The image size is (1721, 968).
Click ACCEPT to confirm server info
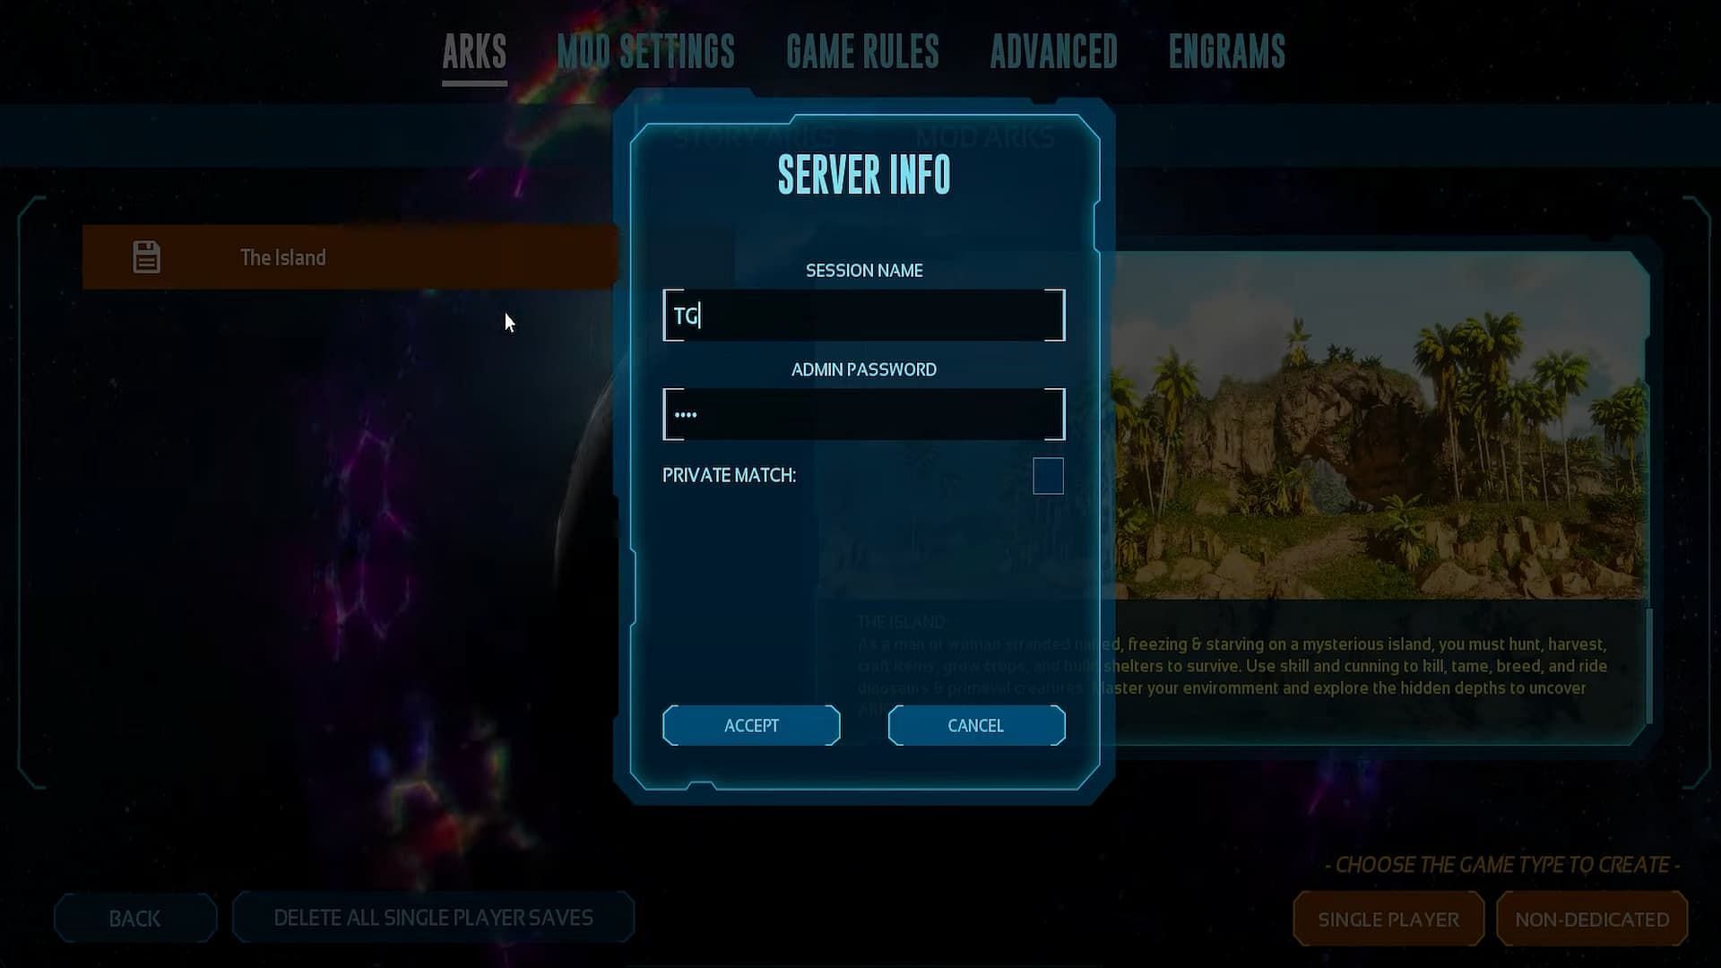[x=752, y=726]
